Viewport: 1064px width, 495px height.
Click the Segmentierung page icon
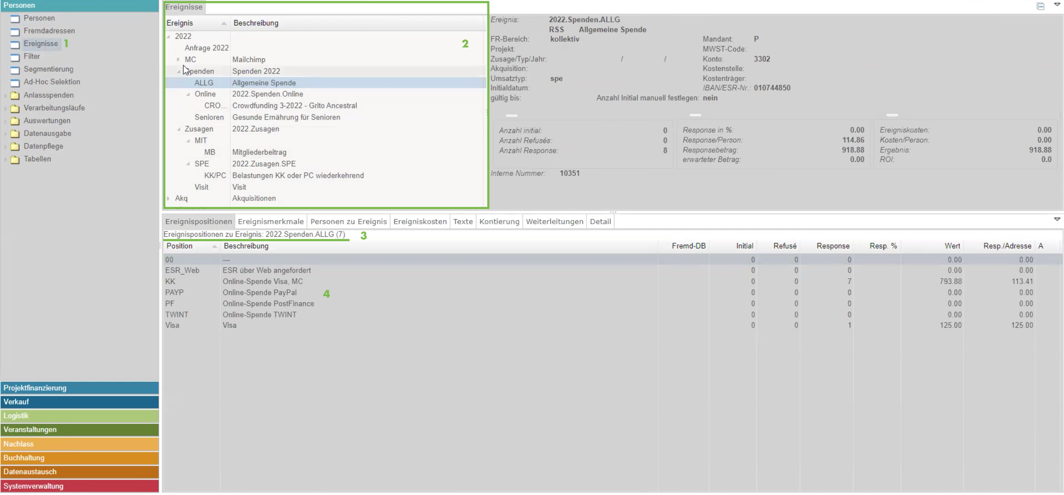pos(15,70)
